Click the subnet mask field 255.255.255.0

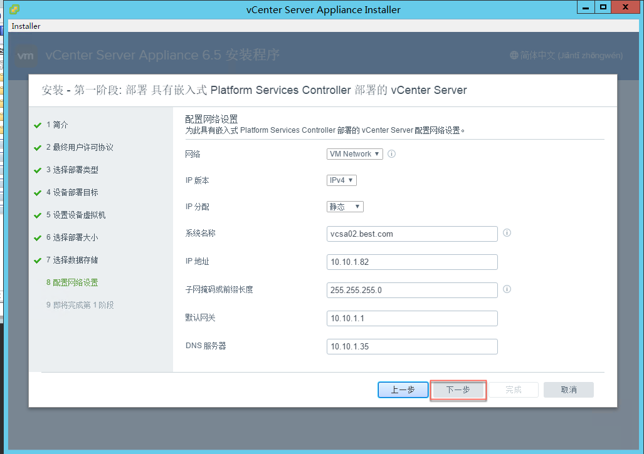point(412,290)
